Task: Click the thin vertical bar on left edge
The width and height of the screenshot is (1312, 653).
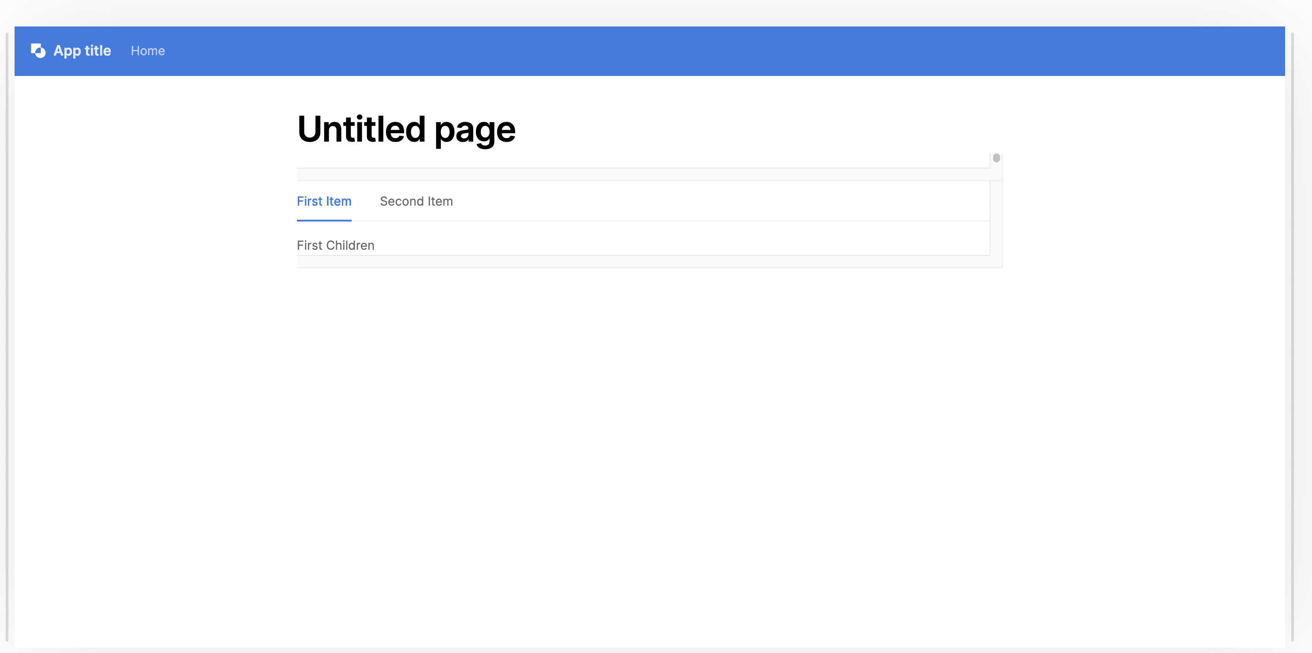Action: 7,336
